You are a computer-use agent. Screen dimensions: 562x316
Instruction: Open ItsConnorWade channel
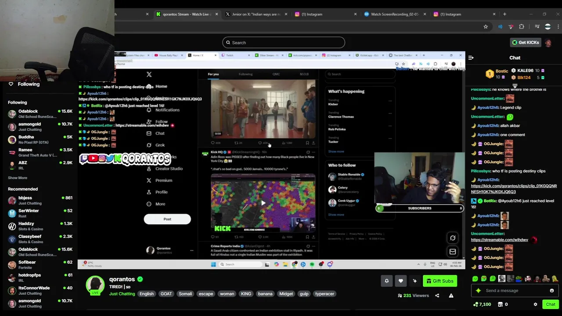[40, 291]
